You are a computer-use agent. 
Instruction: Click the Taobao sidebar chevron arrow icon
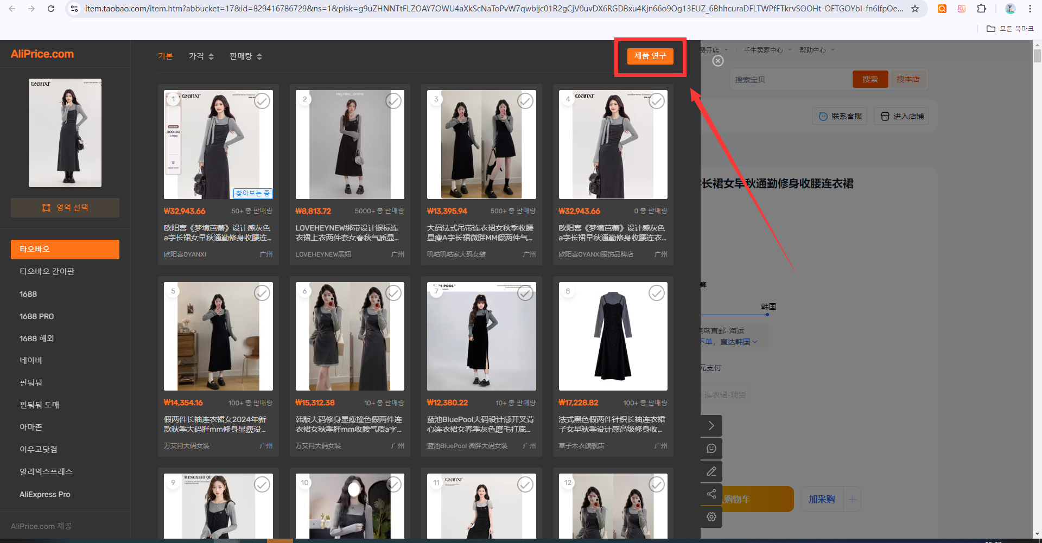tap(711, 426)
